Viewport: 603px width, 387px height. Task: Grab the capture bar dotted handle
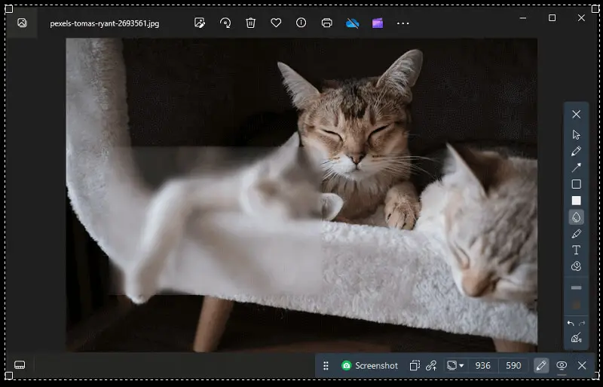coord(326,366)
